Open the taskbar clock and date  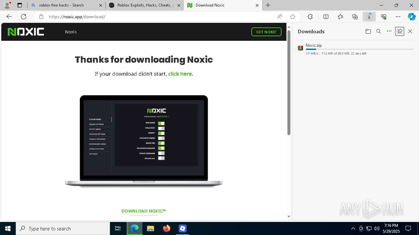point(391,228)
